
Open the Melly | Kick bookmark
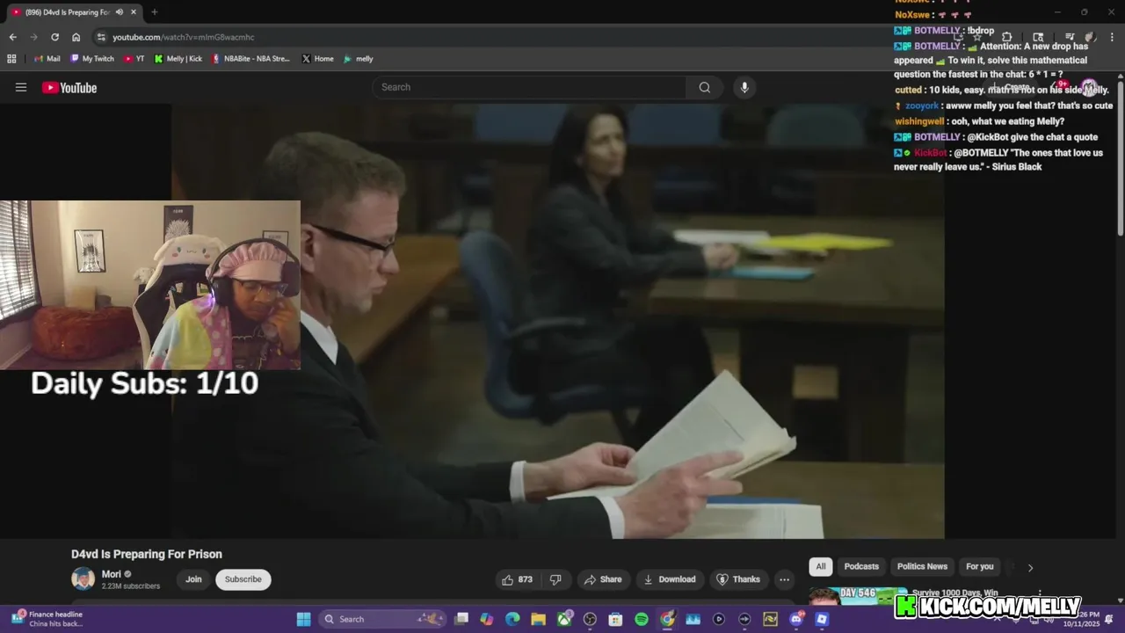(x=178, y=59)
